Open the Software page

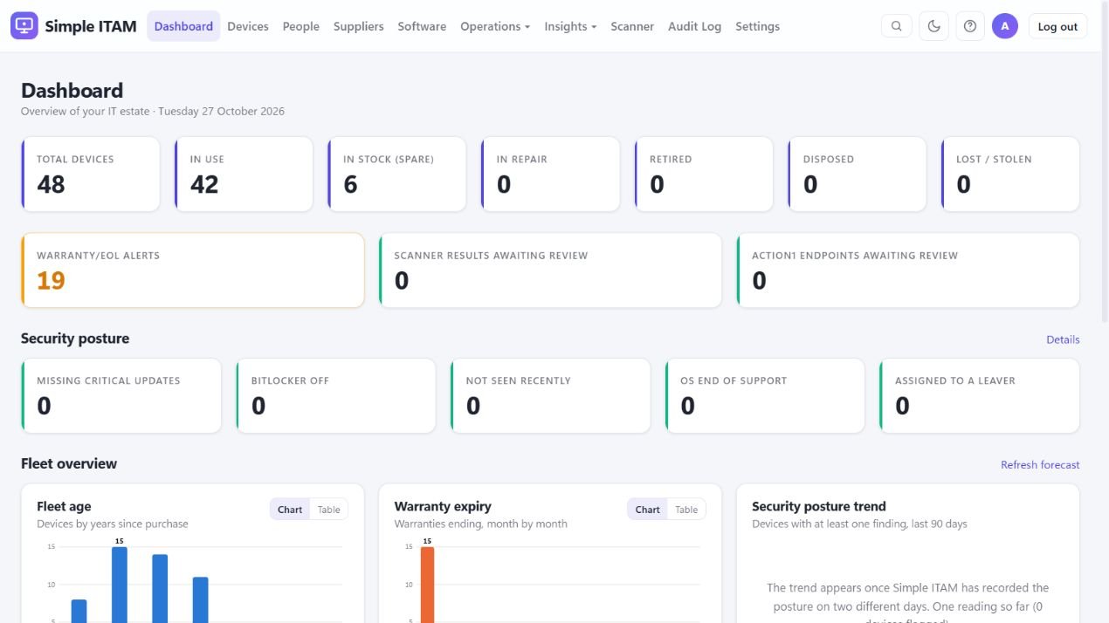coord(422,26)
